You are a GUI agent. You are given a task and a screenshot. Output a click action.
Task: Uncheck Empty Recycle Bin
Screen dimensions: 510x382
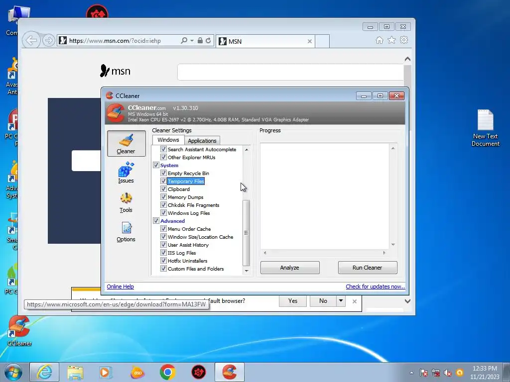[x=163, y=173]
